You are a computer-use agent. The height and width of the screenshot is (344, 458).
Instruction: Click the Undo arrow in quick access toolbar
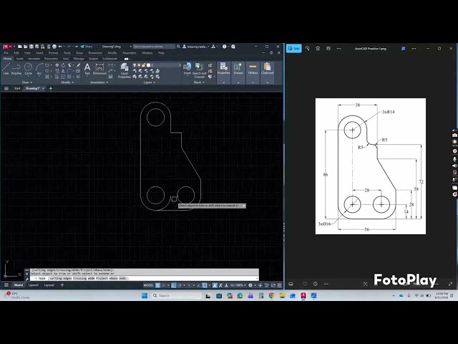pyautogui.click(x=60, y=47)
